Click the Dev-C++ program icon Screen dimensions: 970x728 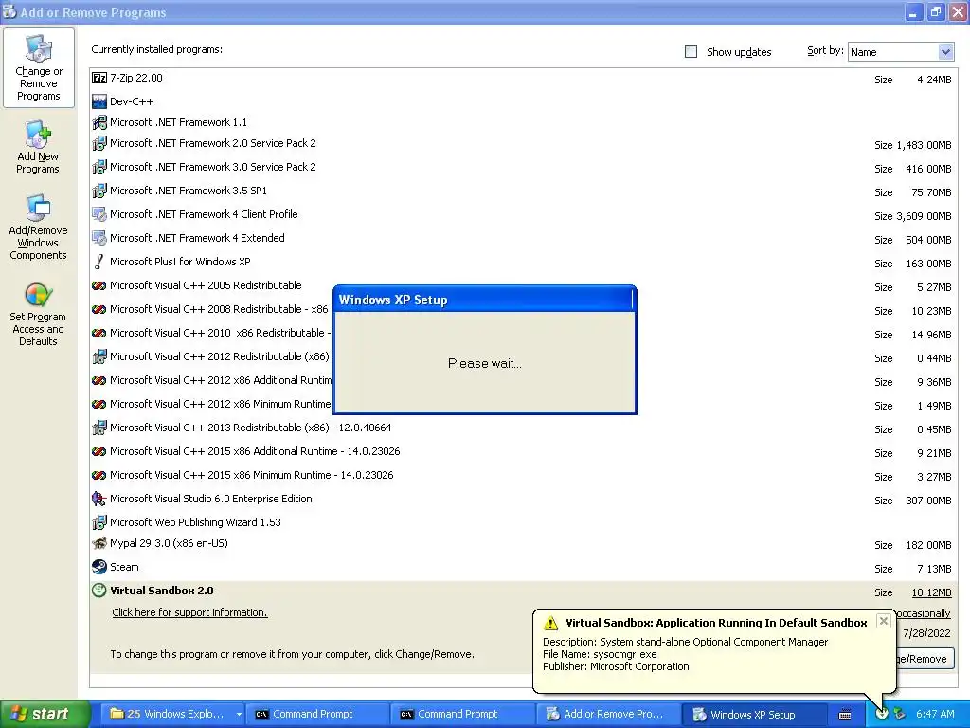tap(99, 100)
